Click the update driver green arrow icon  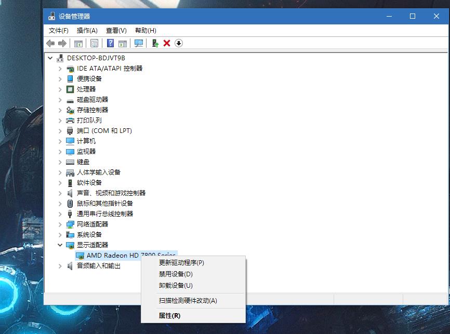[155, 43]
